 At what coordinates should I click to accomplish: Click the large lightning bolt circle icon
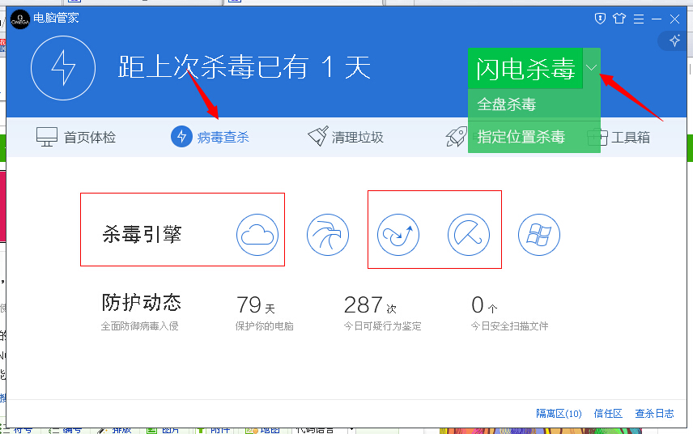point(63,68)
